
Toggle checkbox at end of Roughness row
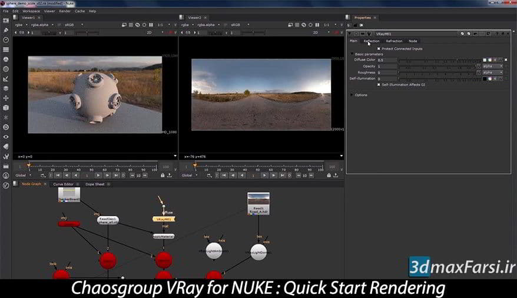(506, 72)
